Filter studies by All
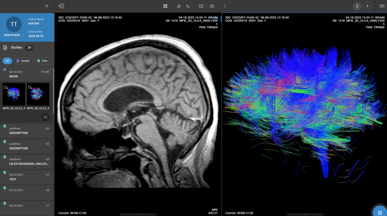 click(7, 61)
